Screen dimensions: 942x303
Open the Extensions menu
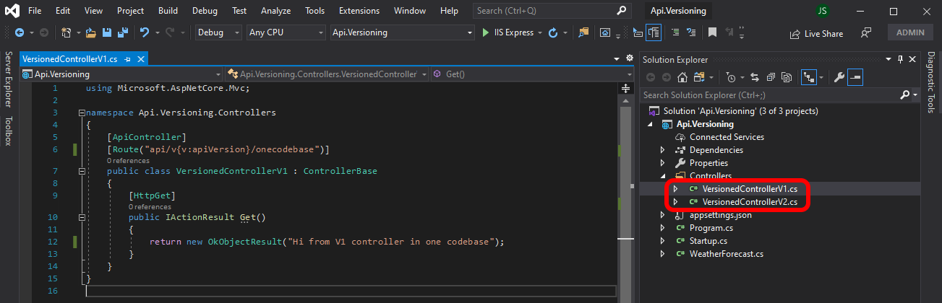(x=359, y=11)
